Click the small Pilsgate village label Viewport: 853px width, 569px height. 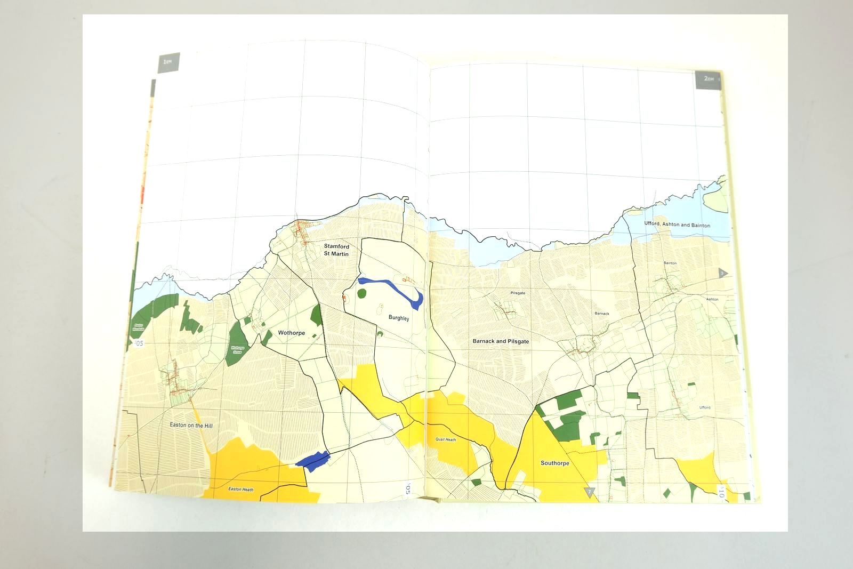[518, 293]
